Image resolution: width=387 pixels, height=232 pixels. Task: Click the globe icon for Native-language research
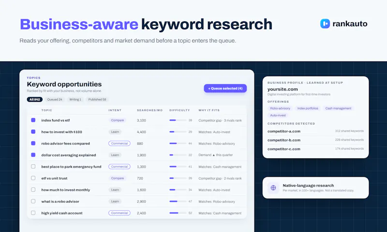pyautogui.click(x=273, y=188)
